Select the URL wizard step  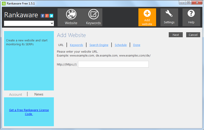(x=61, y=45)
